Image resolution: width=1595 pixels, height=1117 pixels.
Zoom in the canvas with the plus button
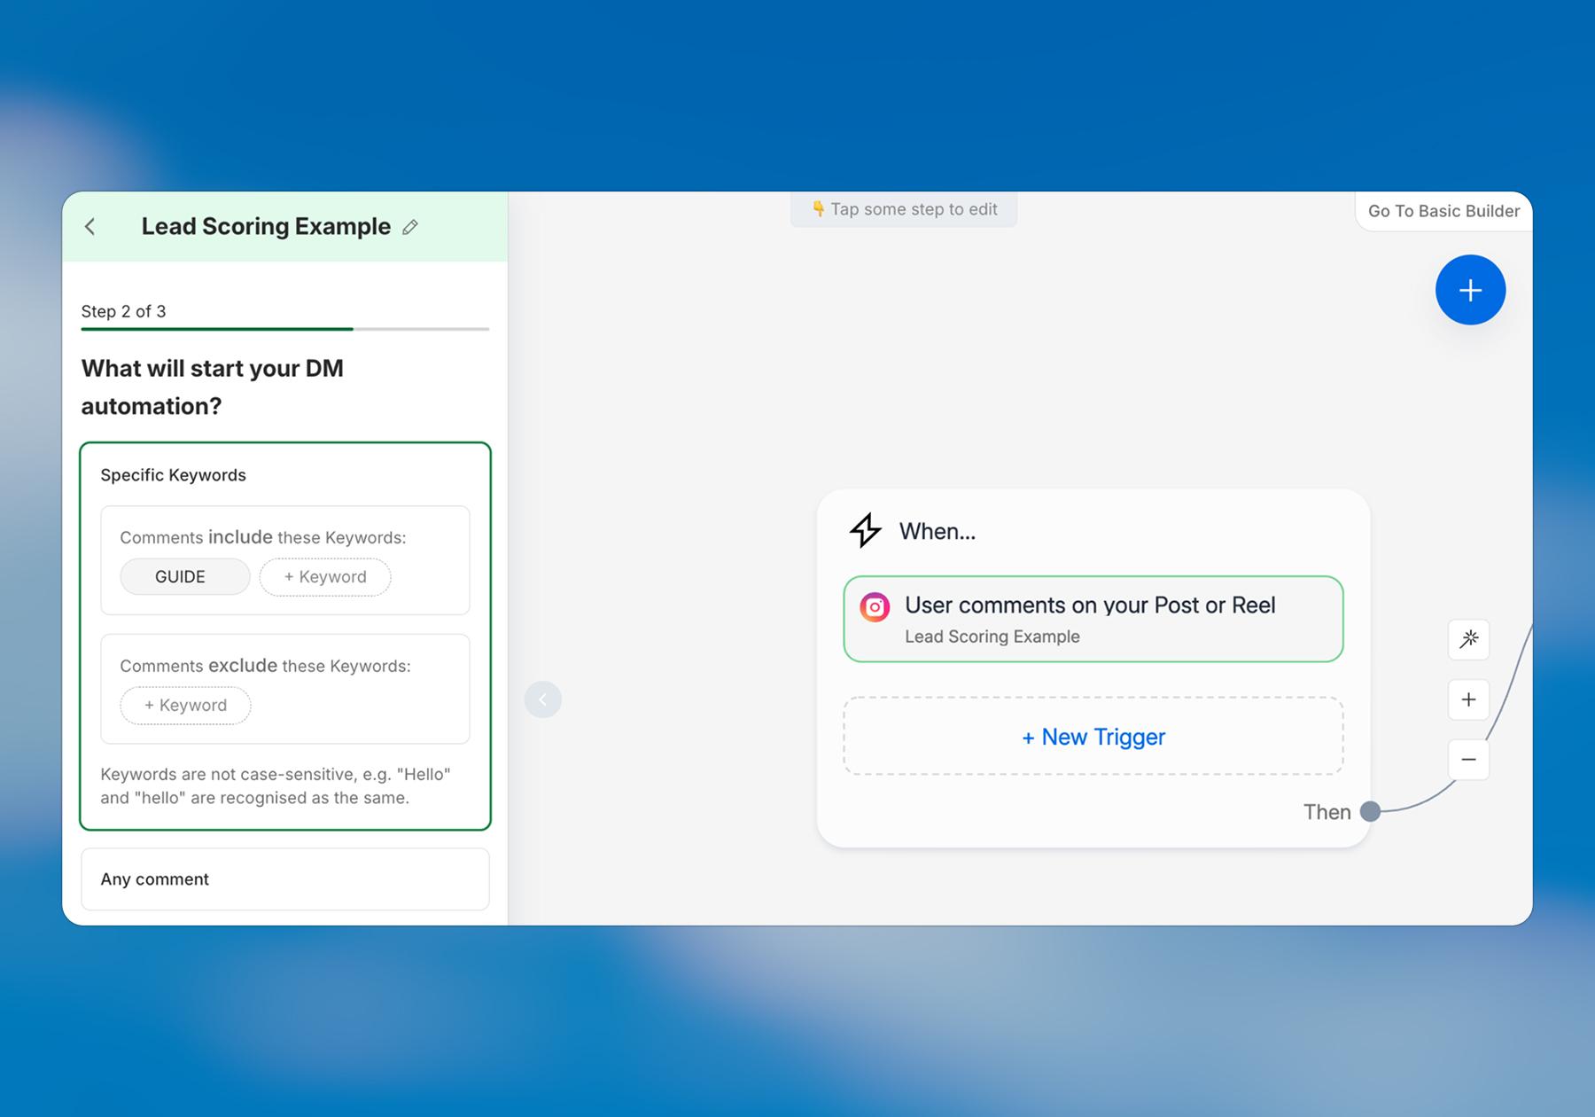[1468, 699]
